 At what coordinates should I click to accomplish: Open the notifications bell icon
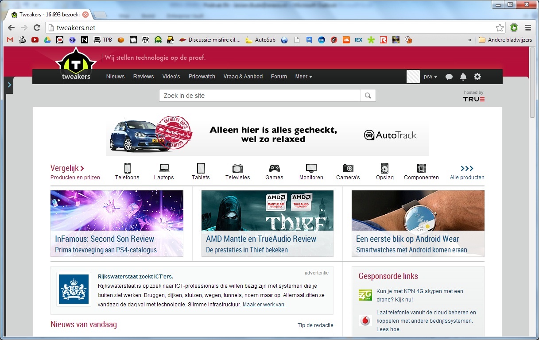coord(463,77)
